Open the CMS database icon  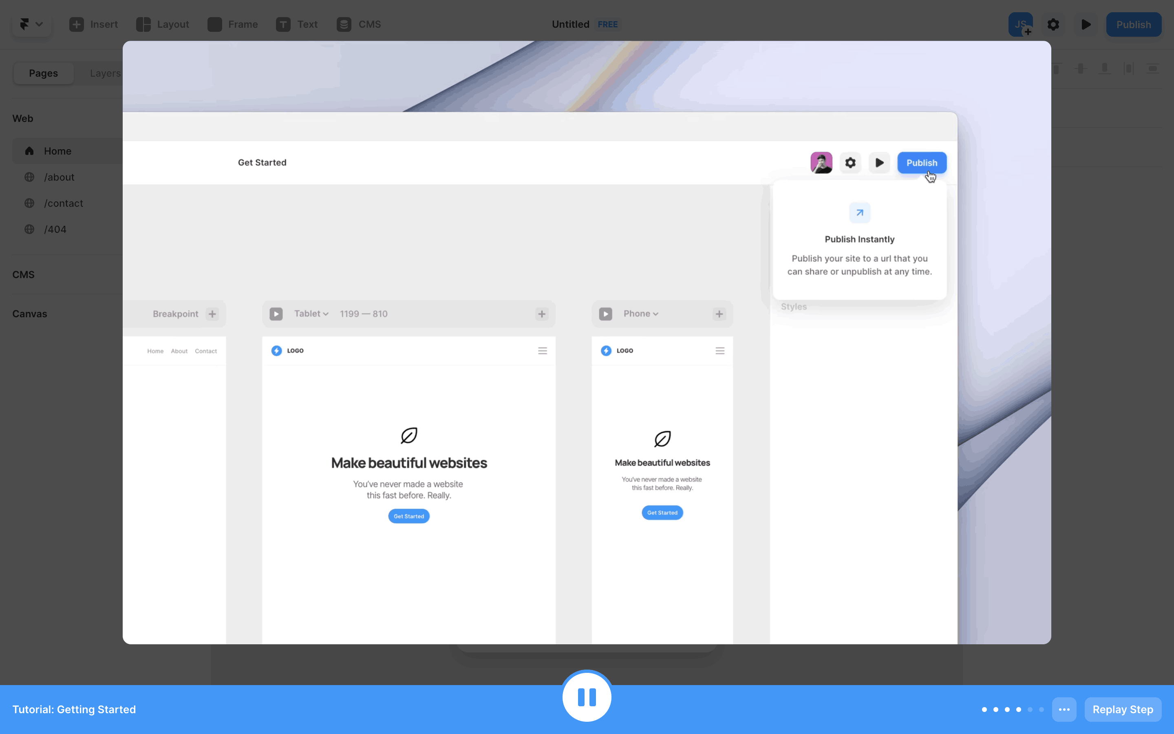click(x=344, y=24)
